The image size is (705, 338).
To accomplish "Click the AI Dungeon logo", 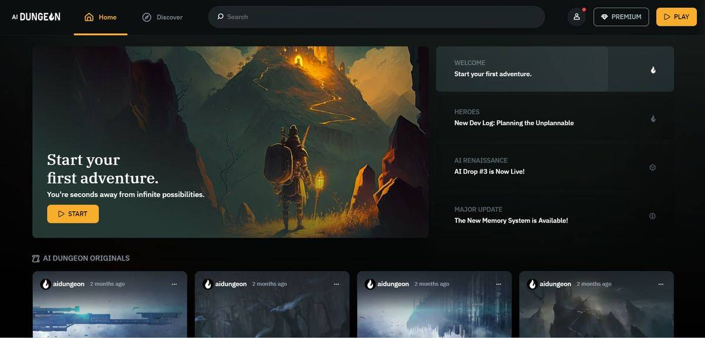I will (36, 17).
